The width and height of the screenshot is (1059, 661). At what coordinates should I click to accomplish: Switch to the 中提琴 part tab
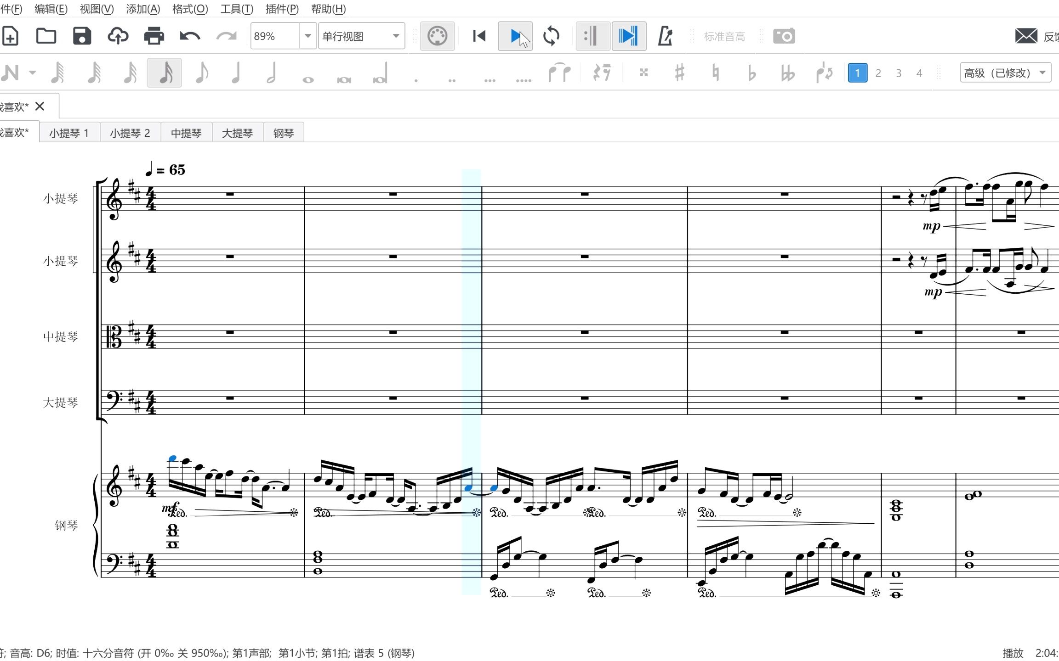tap(186, 133)
